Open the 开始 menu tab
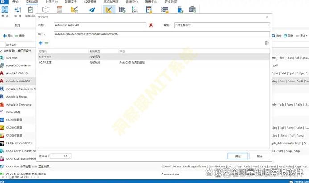The width and height of the screenshot is (309, 183). click(x=15, y=2)
